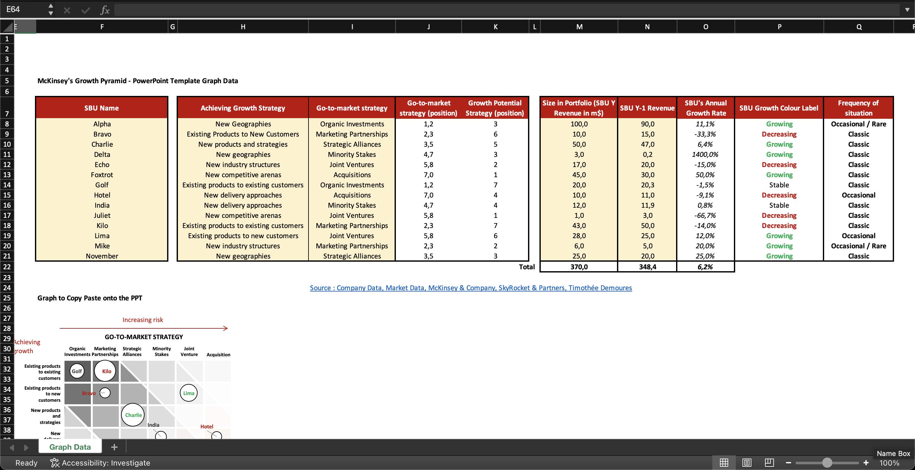The image size is (915, 470).
Task: Click the Minority Stakes cell in Delta row
Action: click(352, 154)
